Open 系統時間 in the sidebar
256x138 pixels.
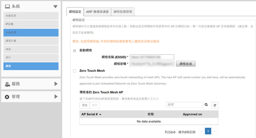(x=31, y=32)
